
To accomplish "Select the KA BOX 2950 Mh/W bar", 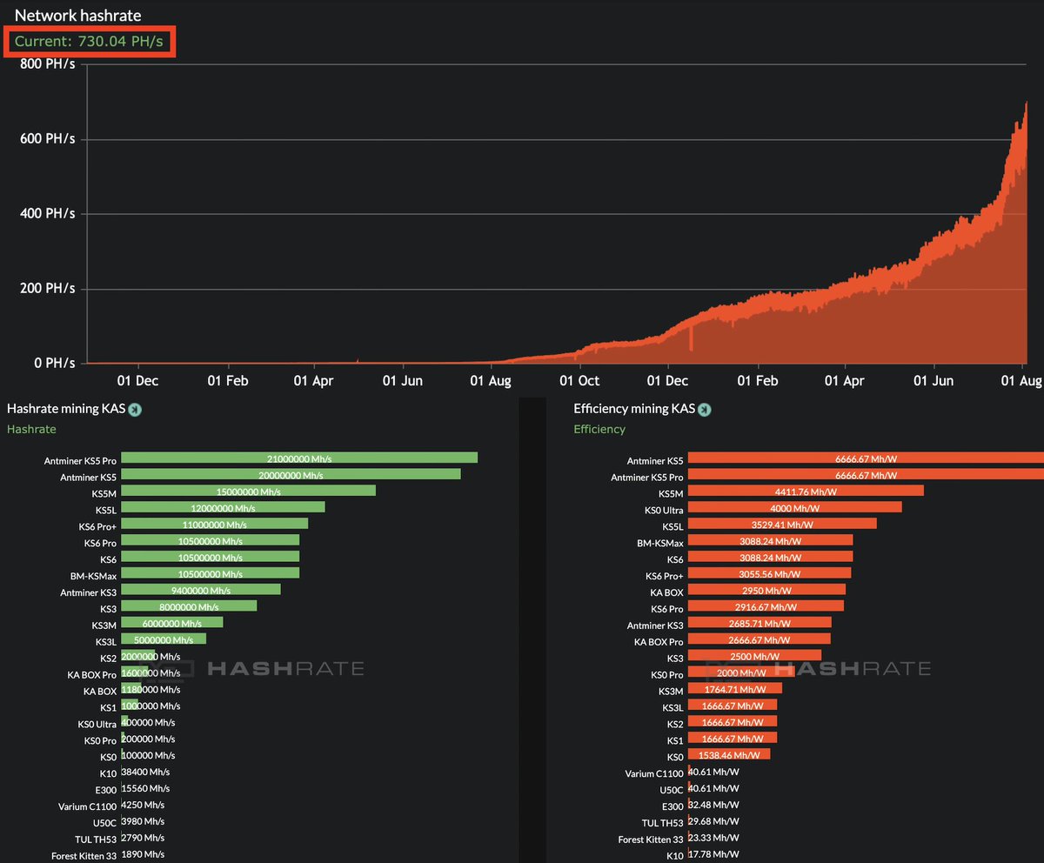I will (766, 591).
